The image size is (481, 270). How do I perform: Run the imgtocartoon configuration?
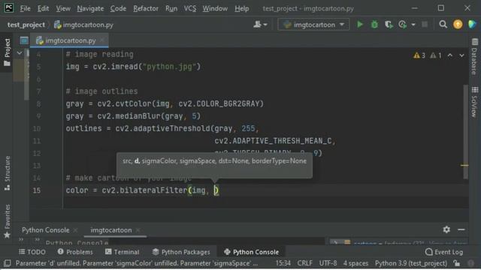click(x=360, y=24)
